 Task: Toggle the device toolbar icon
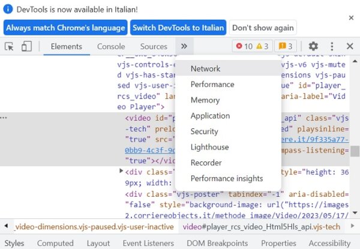click(x=26, y=46)
